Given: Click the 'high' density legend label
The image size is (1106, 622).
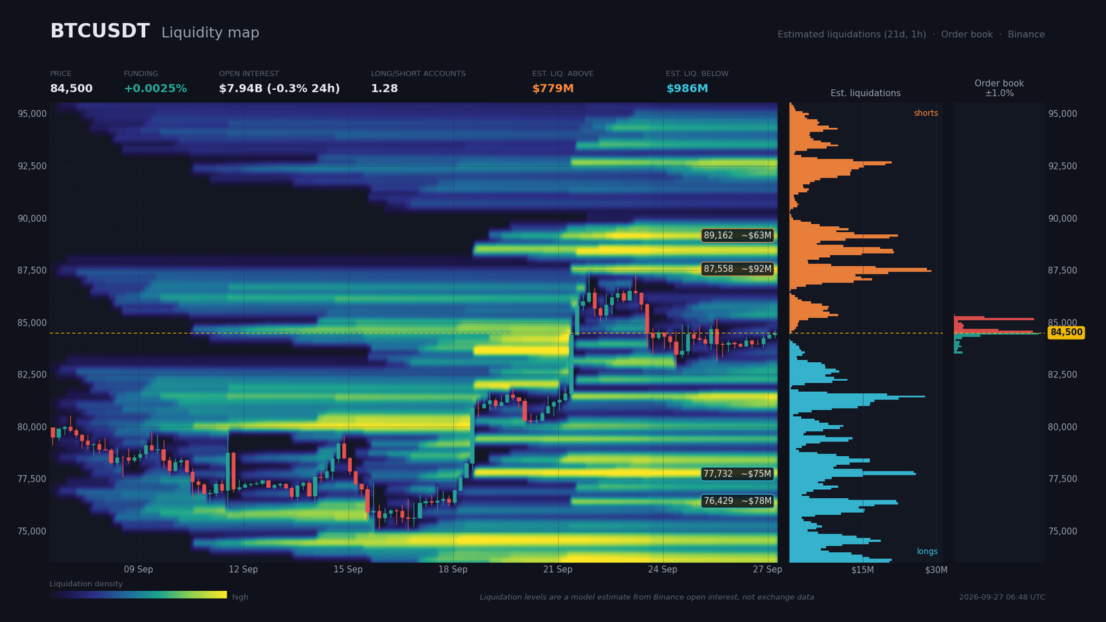Looking at the screenshot, I should click(x=240, y=597).
